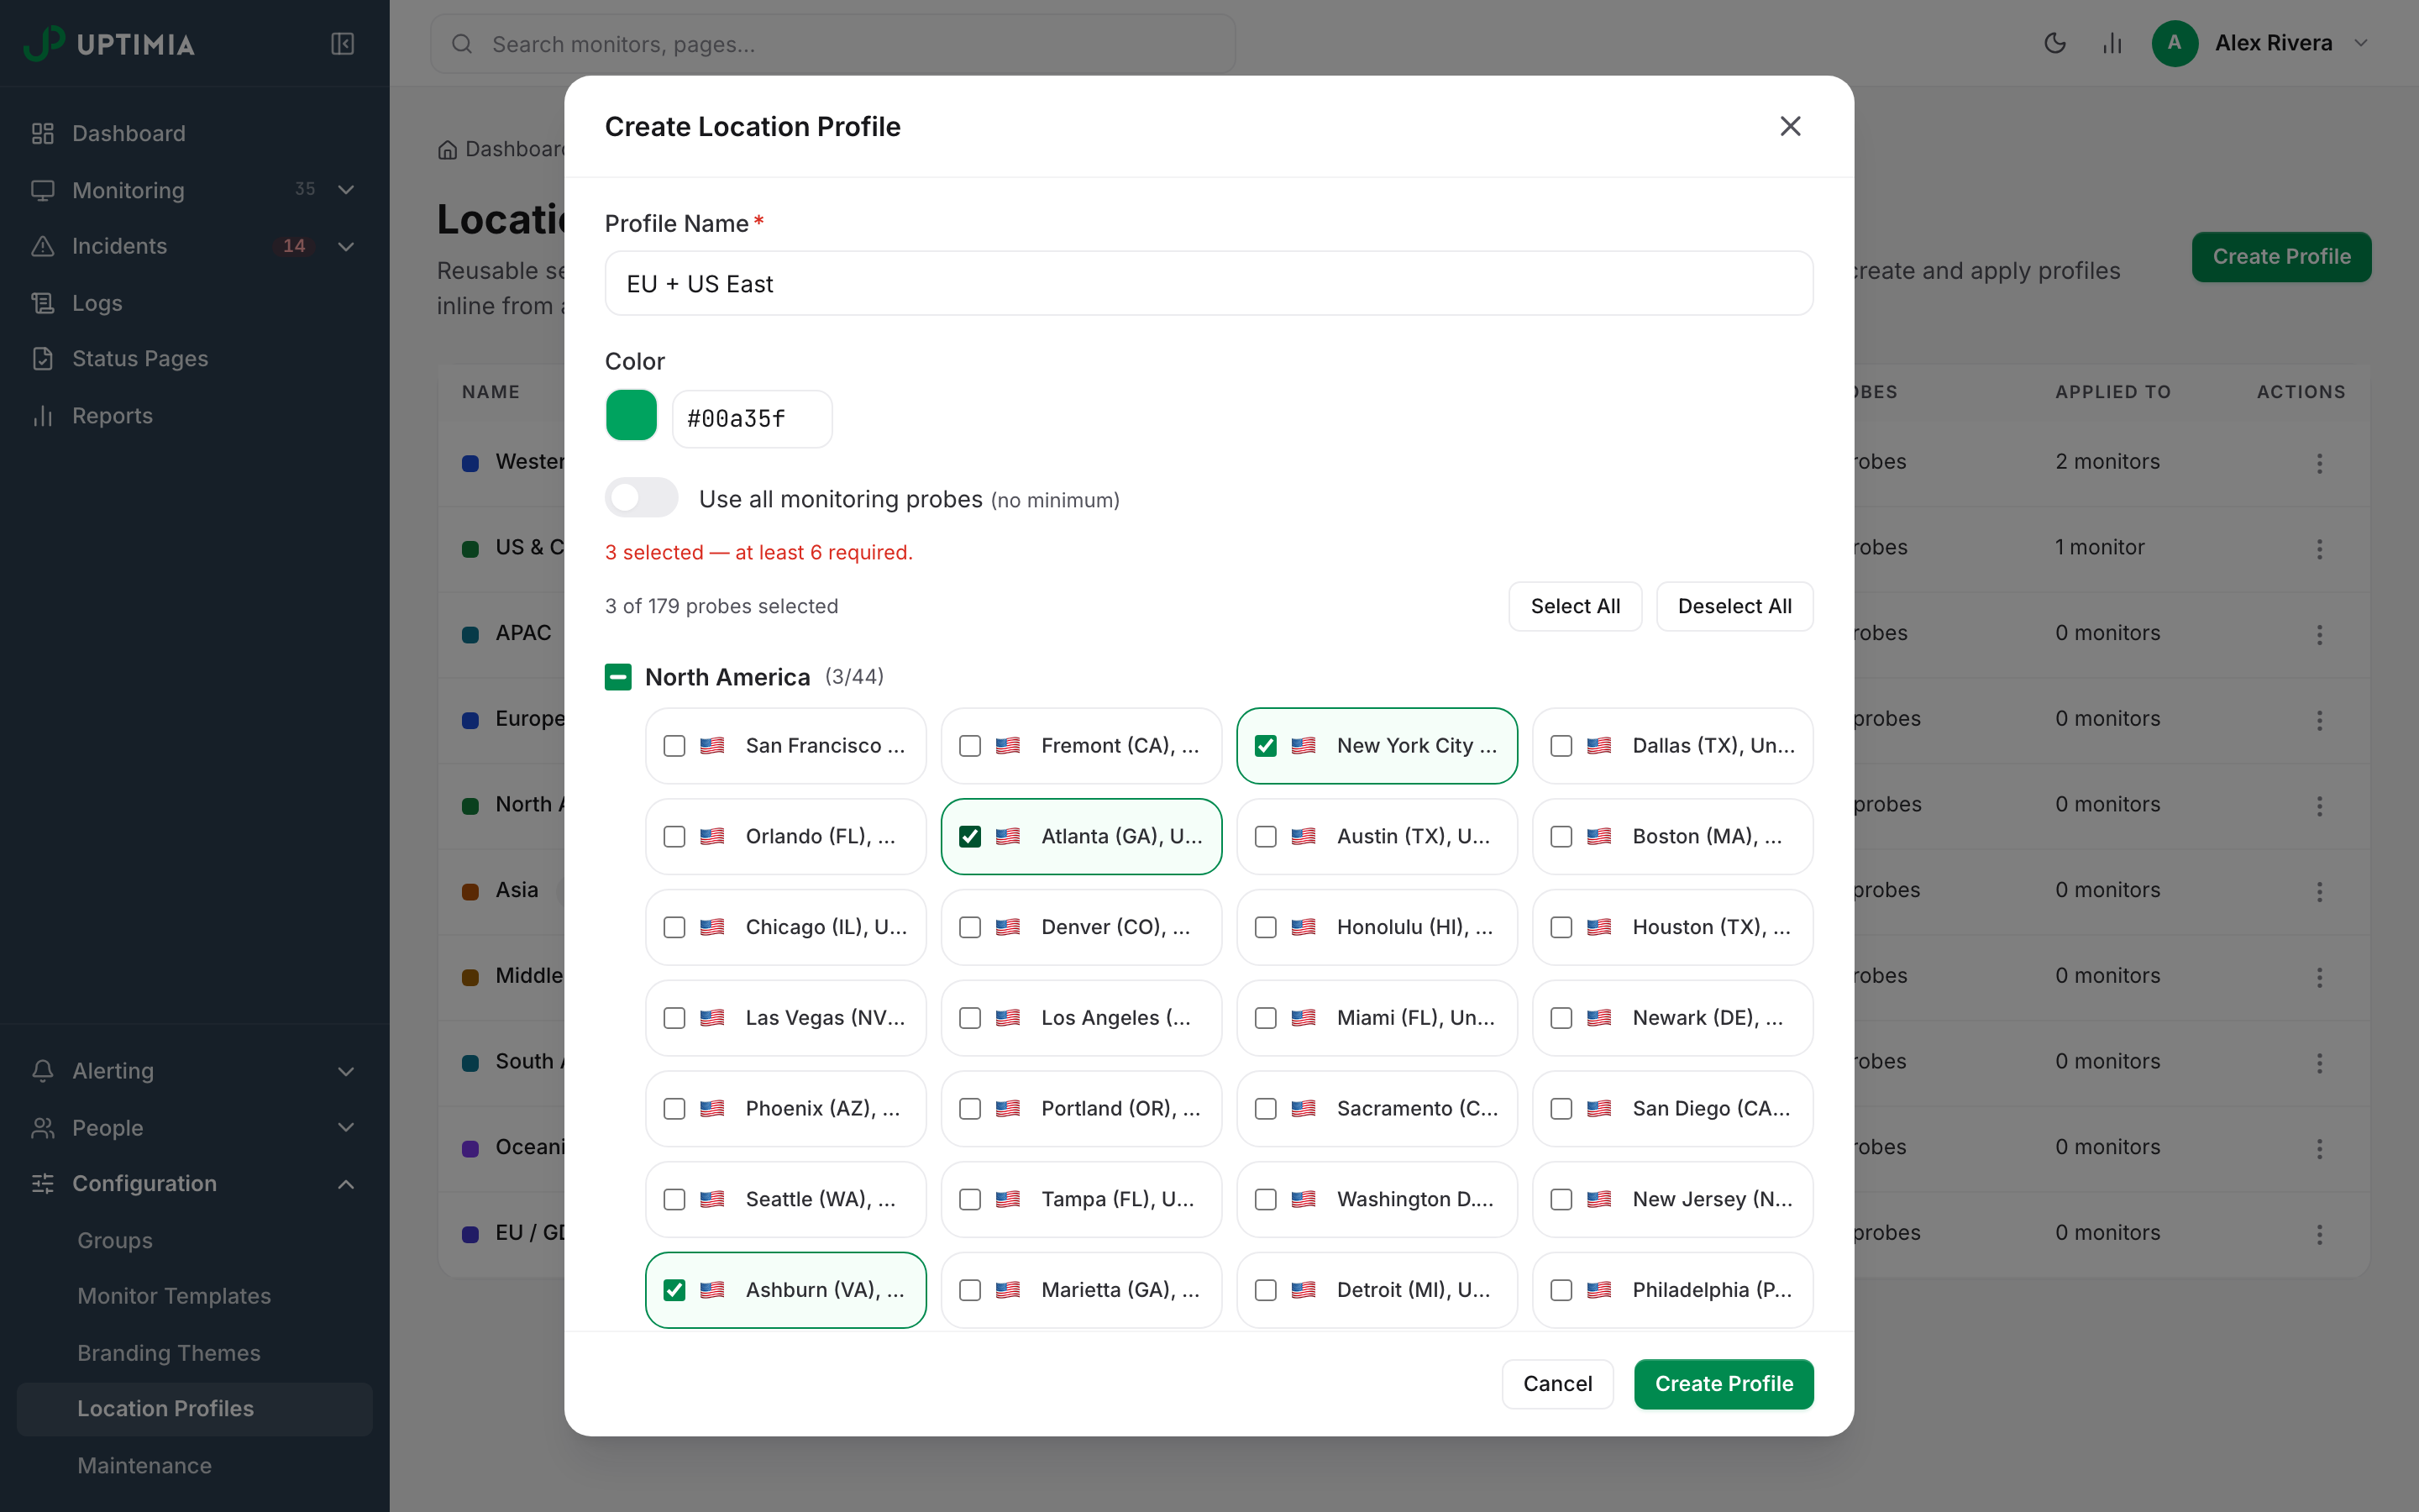
Task: Expand the Incidents sidebar section
Action: coord(346,246)
